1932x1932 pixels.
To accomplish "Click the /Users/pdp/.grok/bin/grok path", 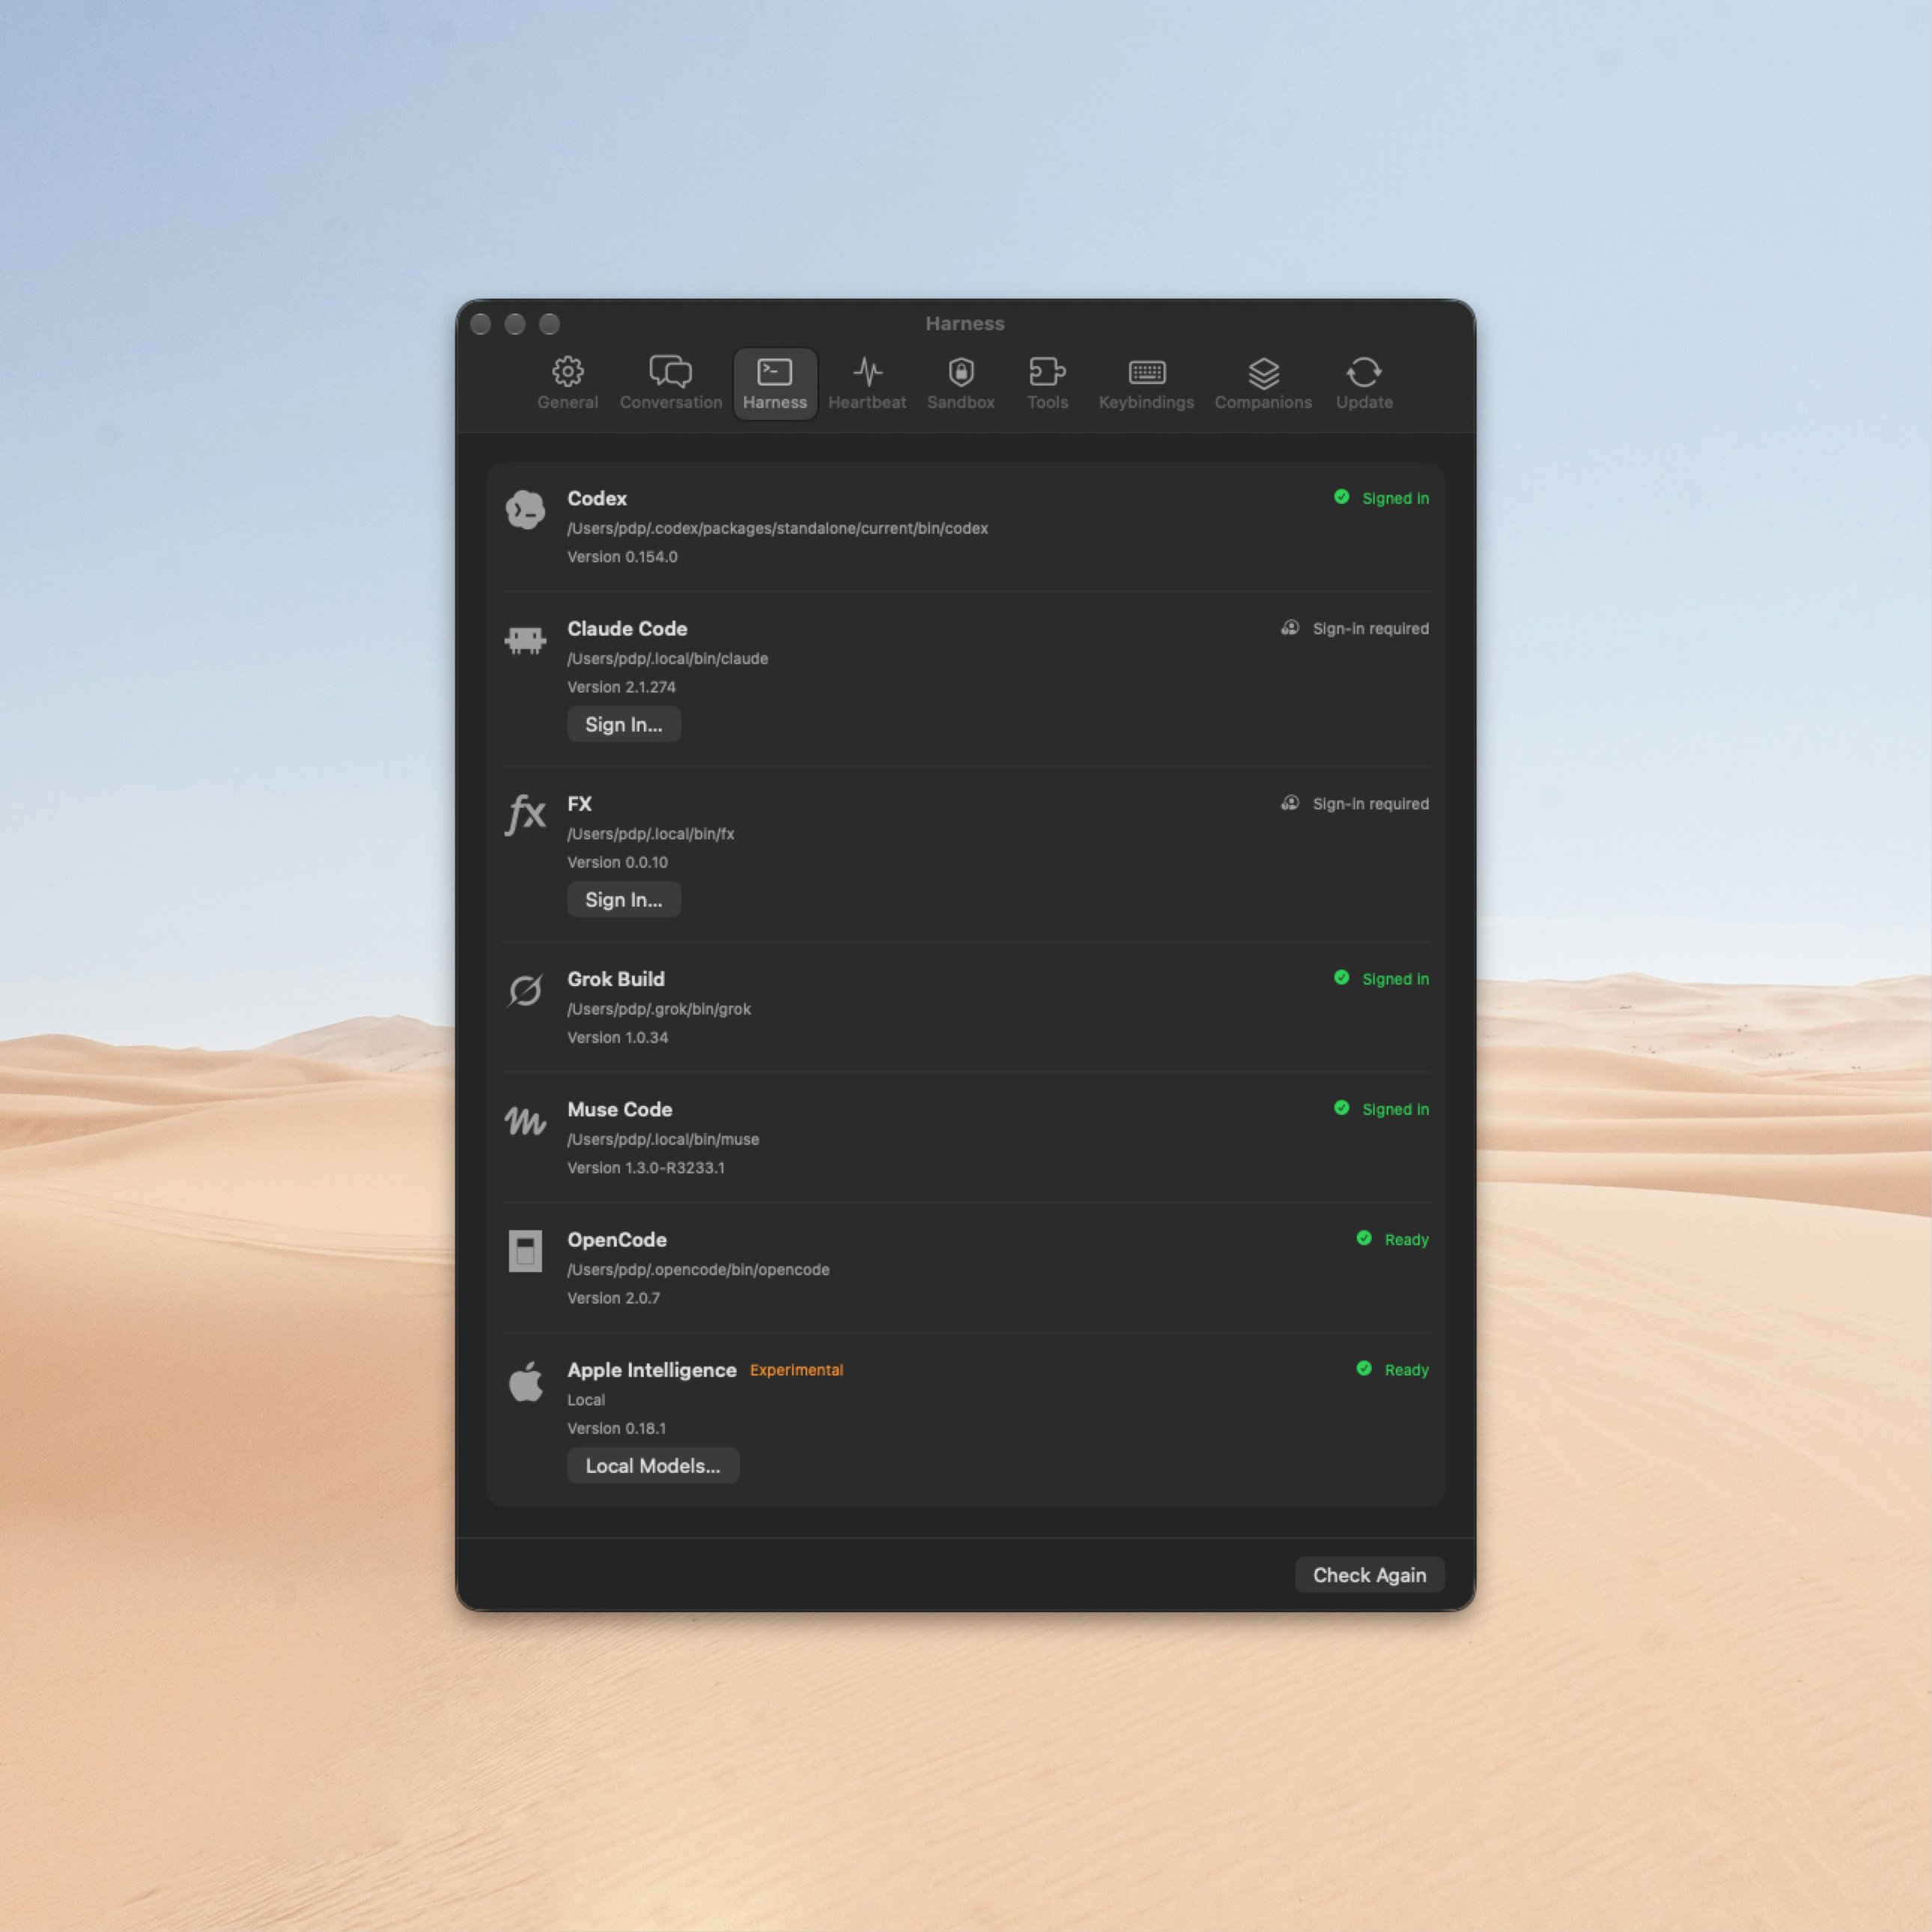I will [x=659, y=1009].
